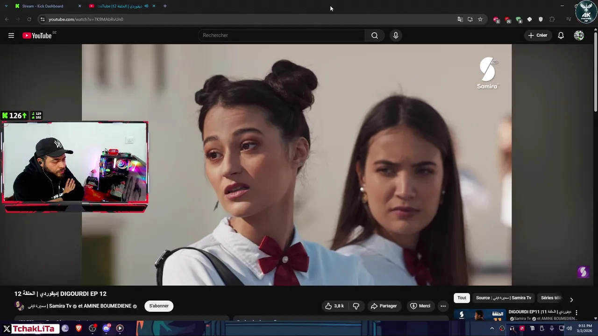Viewport: 598px width, 336px height.
Task: Dislike the video with thumbs down
Action: pos(356,306)
